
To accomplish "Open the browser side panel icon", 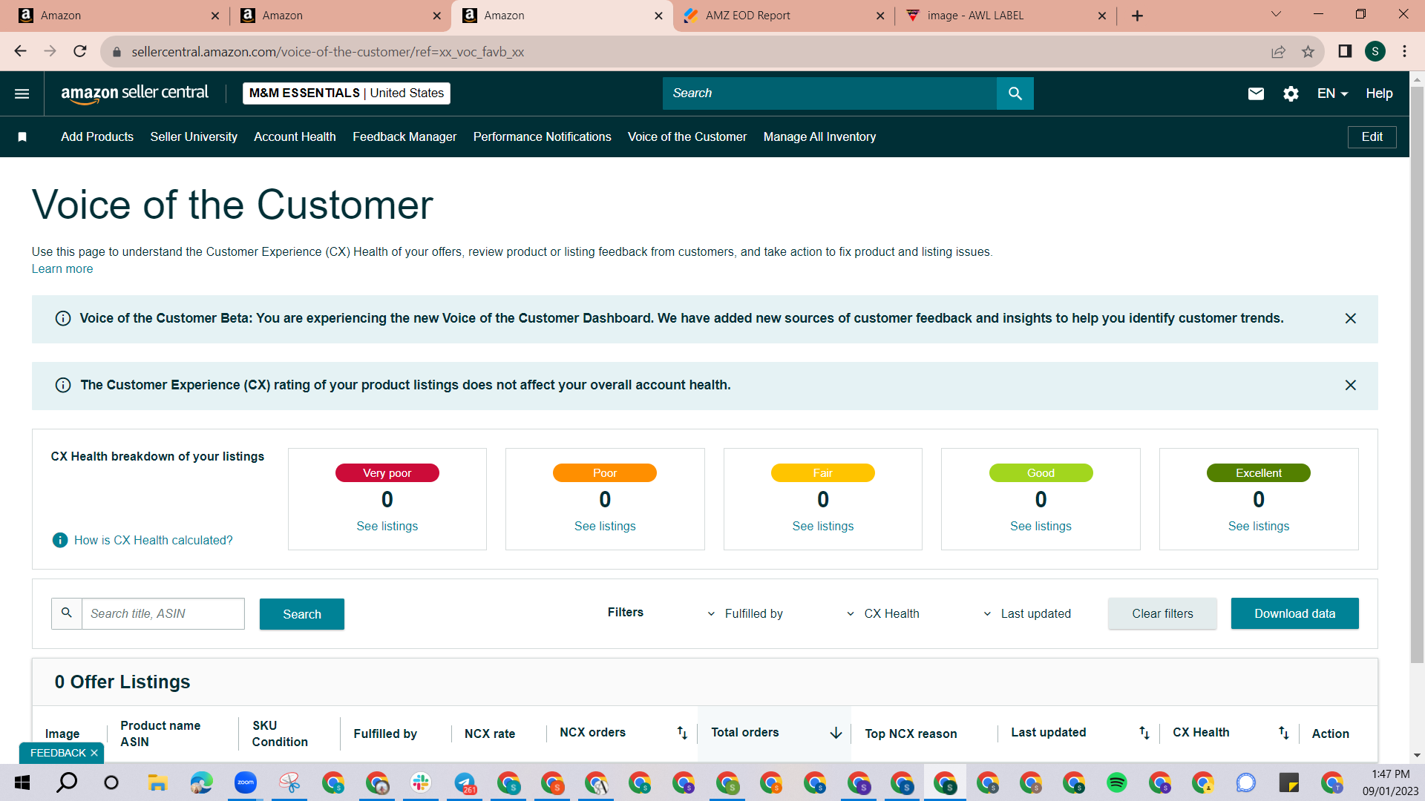I will pos(1344,51).
